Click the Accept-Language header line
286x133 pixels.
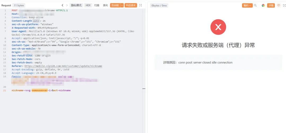(x=34, y=73)
